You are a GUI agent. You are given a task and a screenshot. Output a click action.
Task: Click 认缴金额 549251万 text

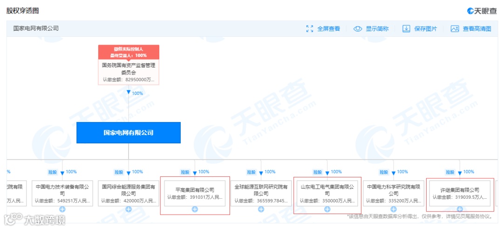coord(62,201)
